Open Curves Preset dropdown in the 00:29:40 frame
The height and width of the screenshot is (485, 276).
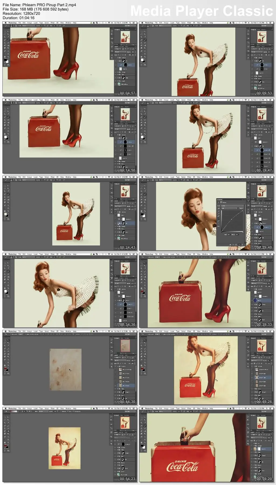[232, 206]
